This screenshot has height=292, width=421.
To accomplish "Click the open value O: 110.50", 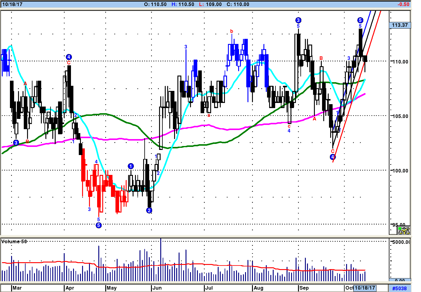I will coord(155,4).
